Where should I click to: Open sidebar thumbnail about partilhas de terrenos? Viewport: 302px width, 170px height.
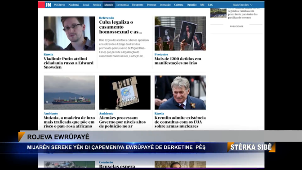point(218,13)
